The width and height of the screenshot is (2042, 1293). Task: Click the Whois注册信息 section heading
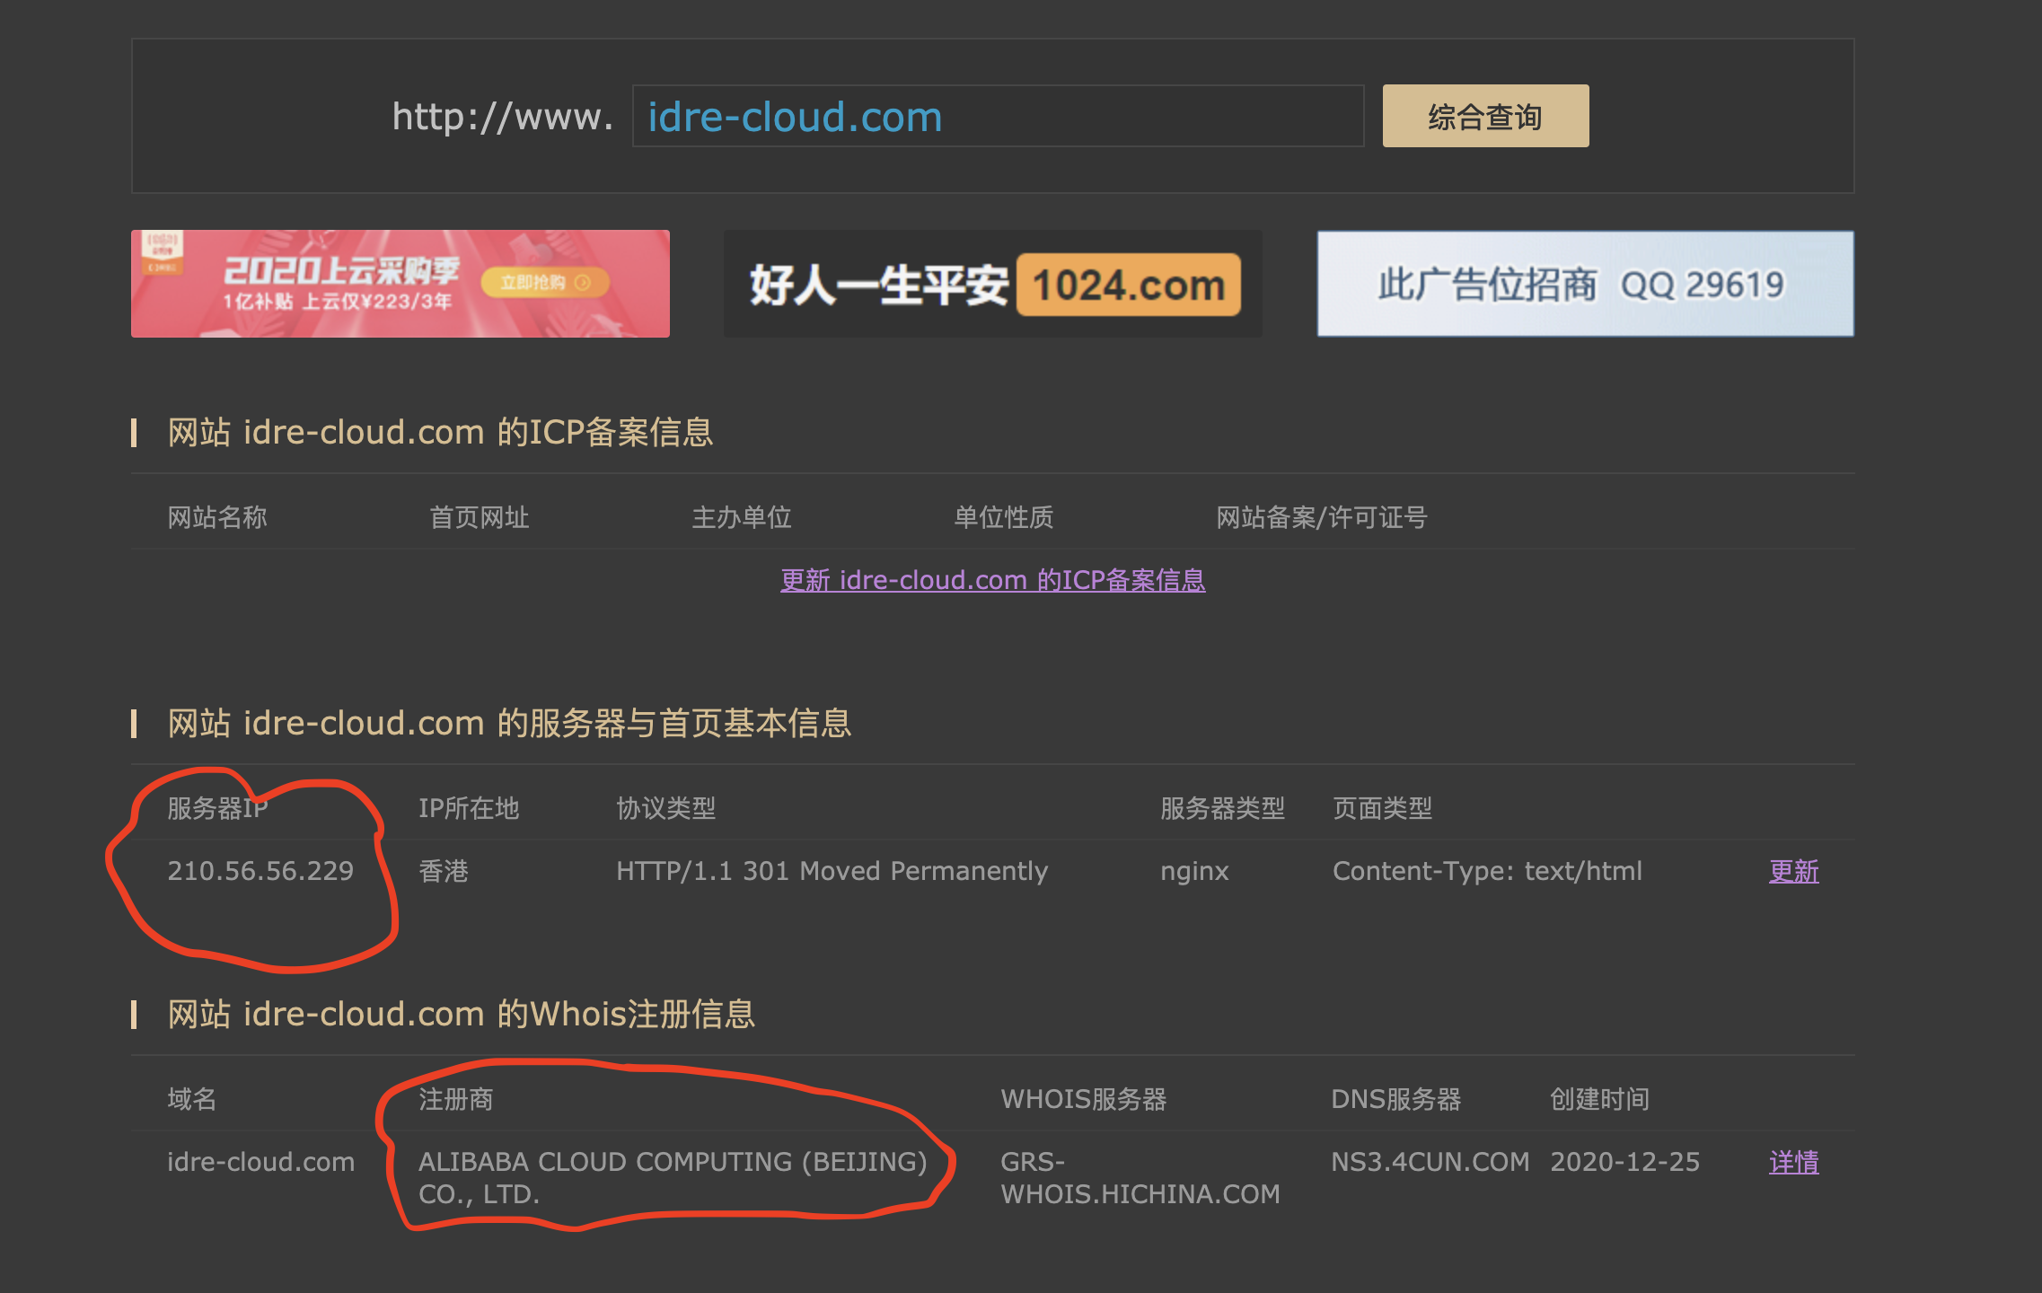point(461,1015)
